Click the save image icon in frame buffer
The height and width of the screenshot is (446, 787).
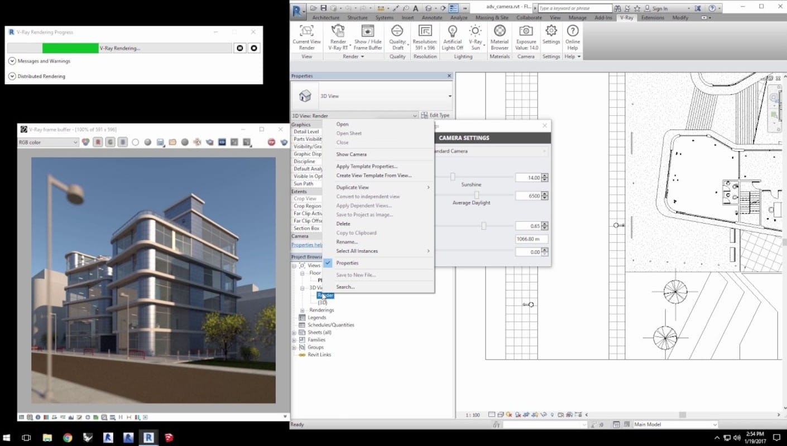[160, 143]
